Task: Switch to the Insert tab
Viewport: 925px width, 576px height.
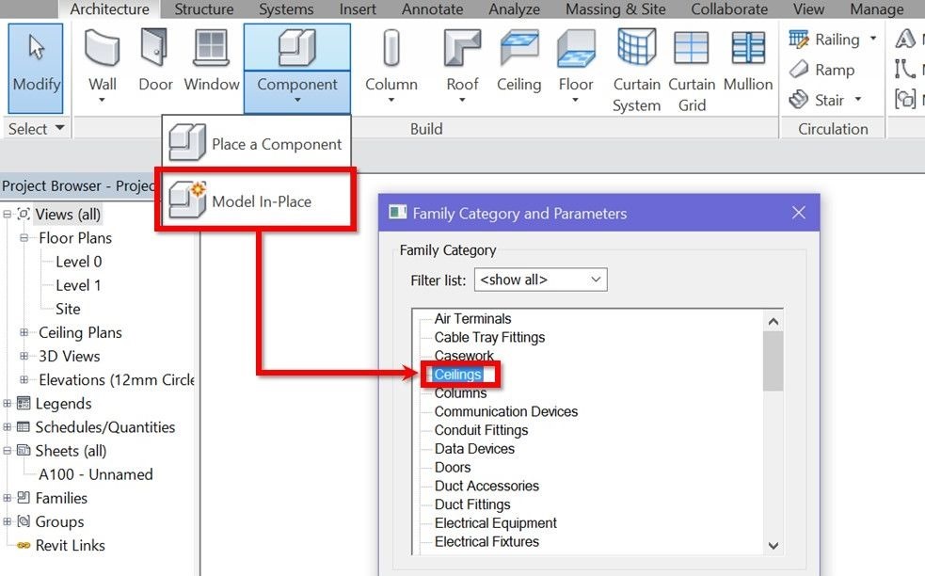Action: 358,8
